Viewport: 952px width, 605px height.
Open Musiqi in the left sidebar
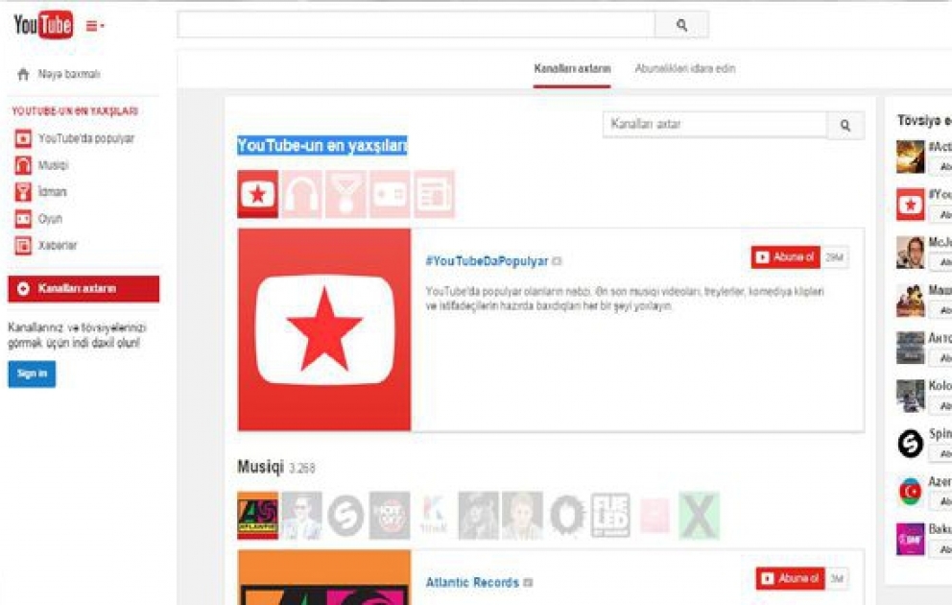42,165
